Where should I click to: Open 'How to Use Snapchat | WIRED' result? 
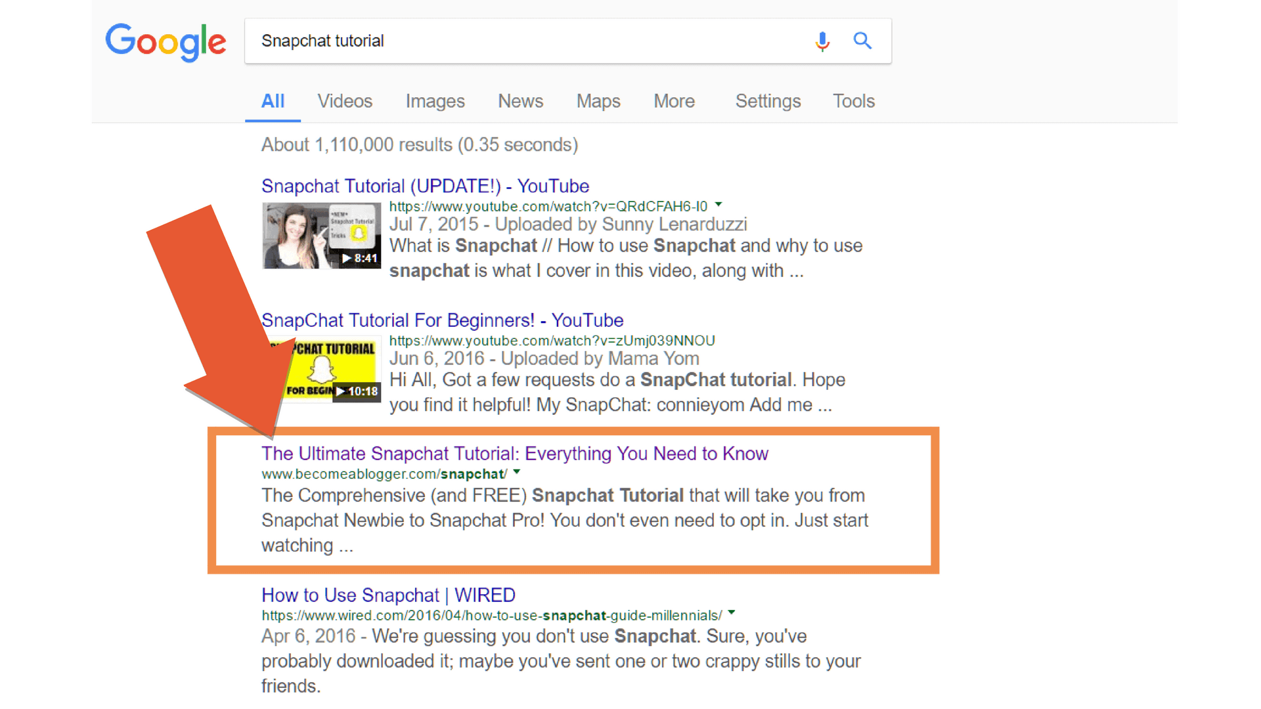388,595
